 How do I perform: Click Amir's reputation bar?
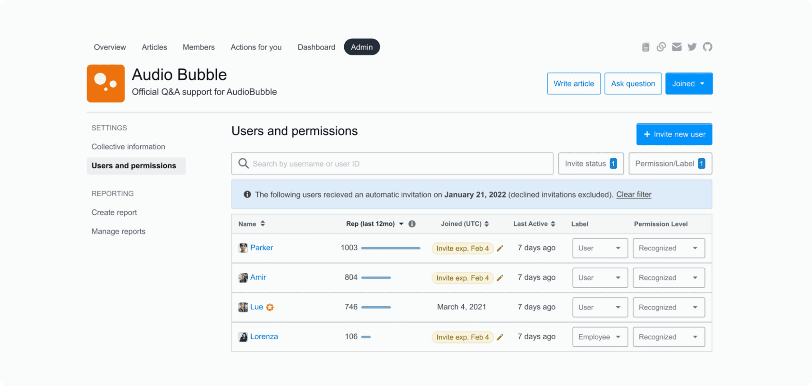pyautogui.click(x=376, y=278)
